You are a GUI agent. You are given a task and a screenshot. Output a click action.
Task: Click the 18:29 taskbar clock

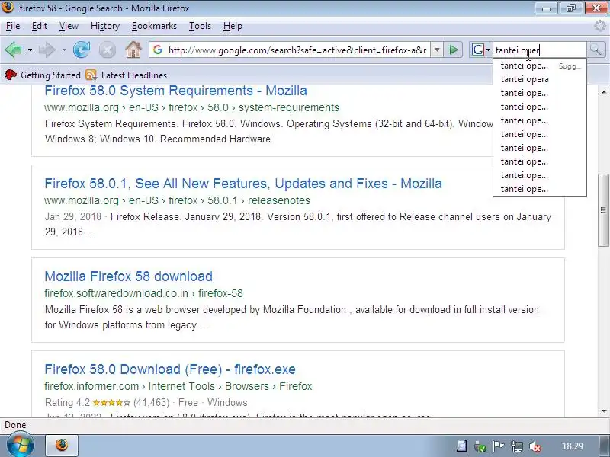point(573,446)
